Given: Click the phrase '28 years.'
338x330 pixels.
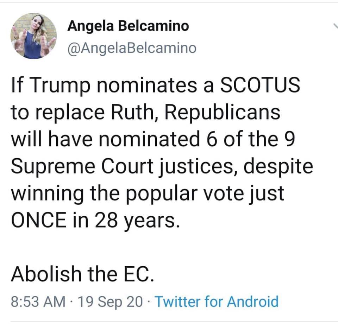Looking at the screenshot, I should point(137,221).
